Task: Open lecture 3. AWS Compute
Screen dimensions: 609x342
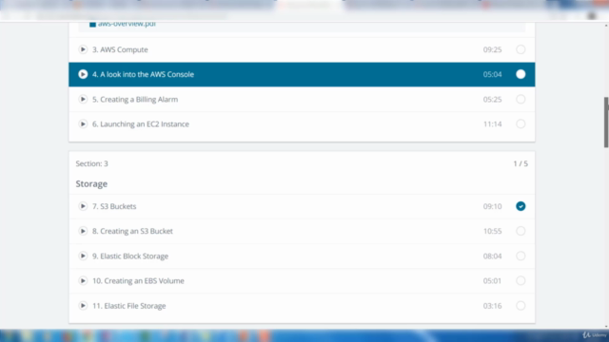Action: [120, 49]
